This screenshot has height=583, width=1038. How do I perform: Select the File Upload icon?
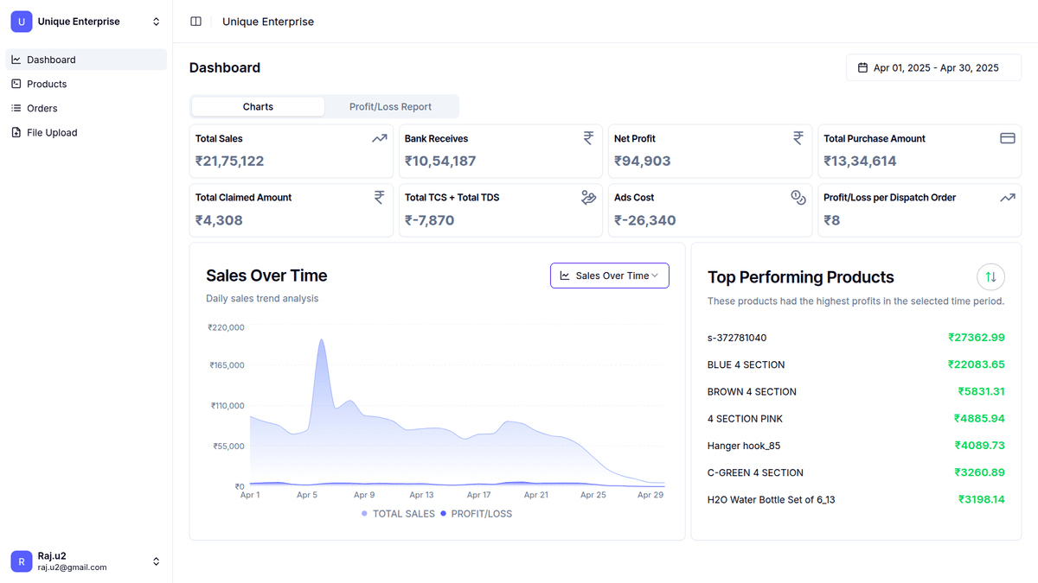click(17, 131)
